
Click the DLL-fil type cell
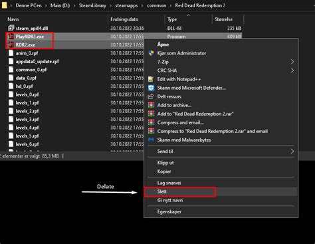coord(175,29)
